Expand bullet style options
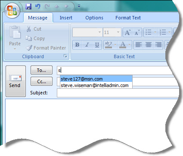183x156 pixels. click(155, 32)
